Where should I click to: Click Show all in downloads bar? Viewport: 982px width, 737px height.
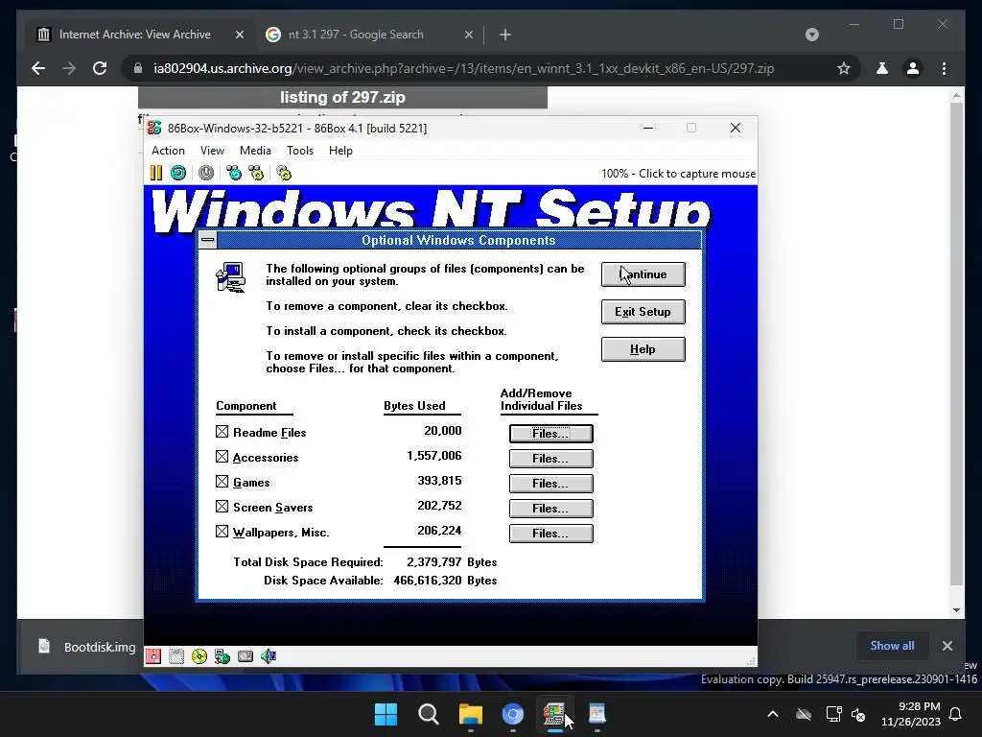[x=892, y=646]
